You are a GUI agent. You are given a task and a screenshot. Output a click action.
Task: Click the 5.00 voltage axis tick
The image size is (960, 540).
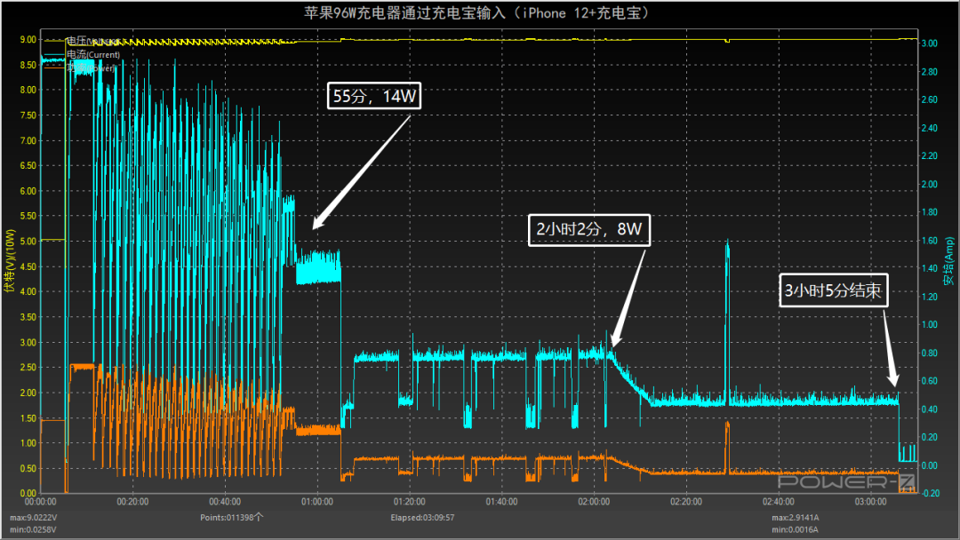(28, 241)
